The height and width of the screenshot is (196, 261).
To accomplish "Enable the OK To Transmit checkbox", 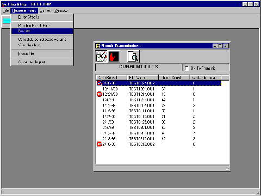I will (x=187, y=68).
